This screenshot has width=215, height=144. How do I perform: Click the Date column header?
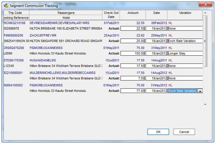(157, 15)
